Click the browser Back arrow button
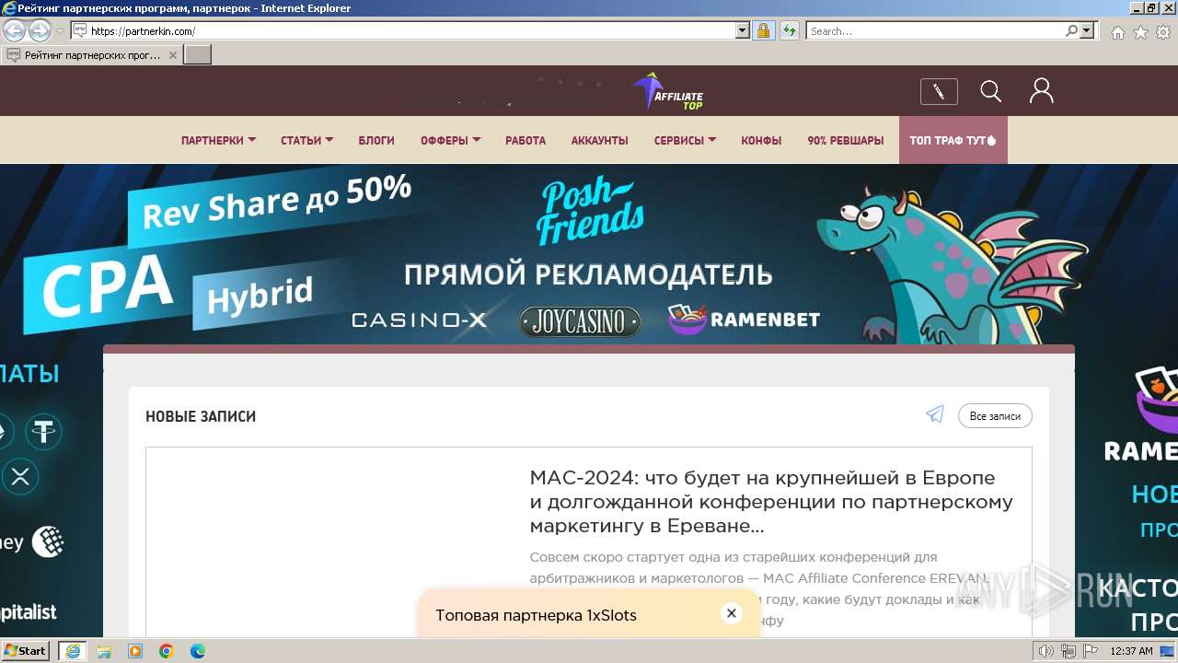Image resolution: width=1178 pixels, height=663 pixels. point(15,30)
